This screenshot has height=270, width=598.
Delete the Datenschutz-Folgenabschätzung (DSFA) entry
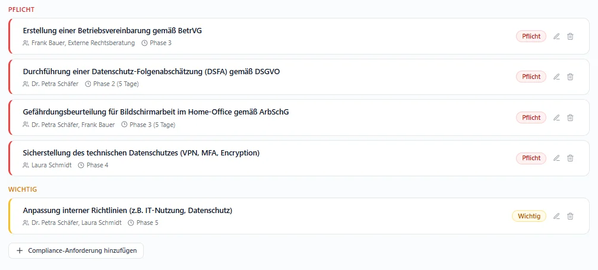coord(570,77)
